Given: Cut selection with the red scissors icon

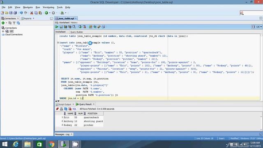Looking at the screenshot, I should [32, 13].
